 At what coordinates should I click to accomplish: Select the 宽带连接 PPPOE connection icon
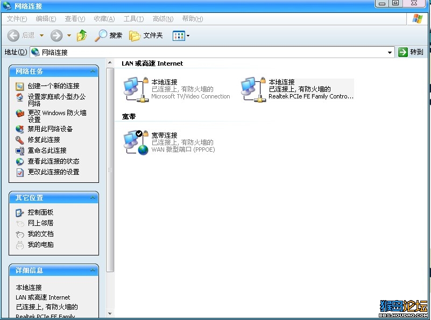pos(136,143)
